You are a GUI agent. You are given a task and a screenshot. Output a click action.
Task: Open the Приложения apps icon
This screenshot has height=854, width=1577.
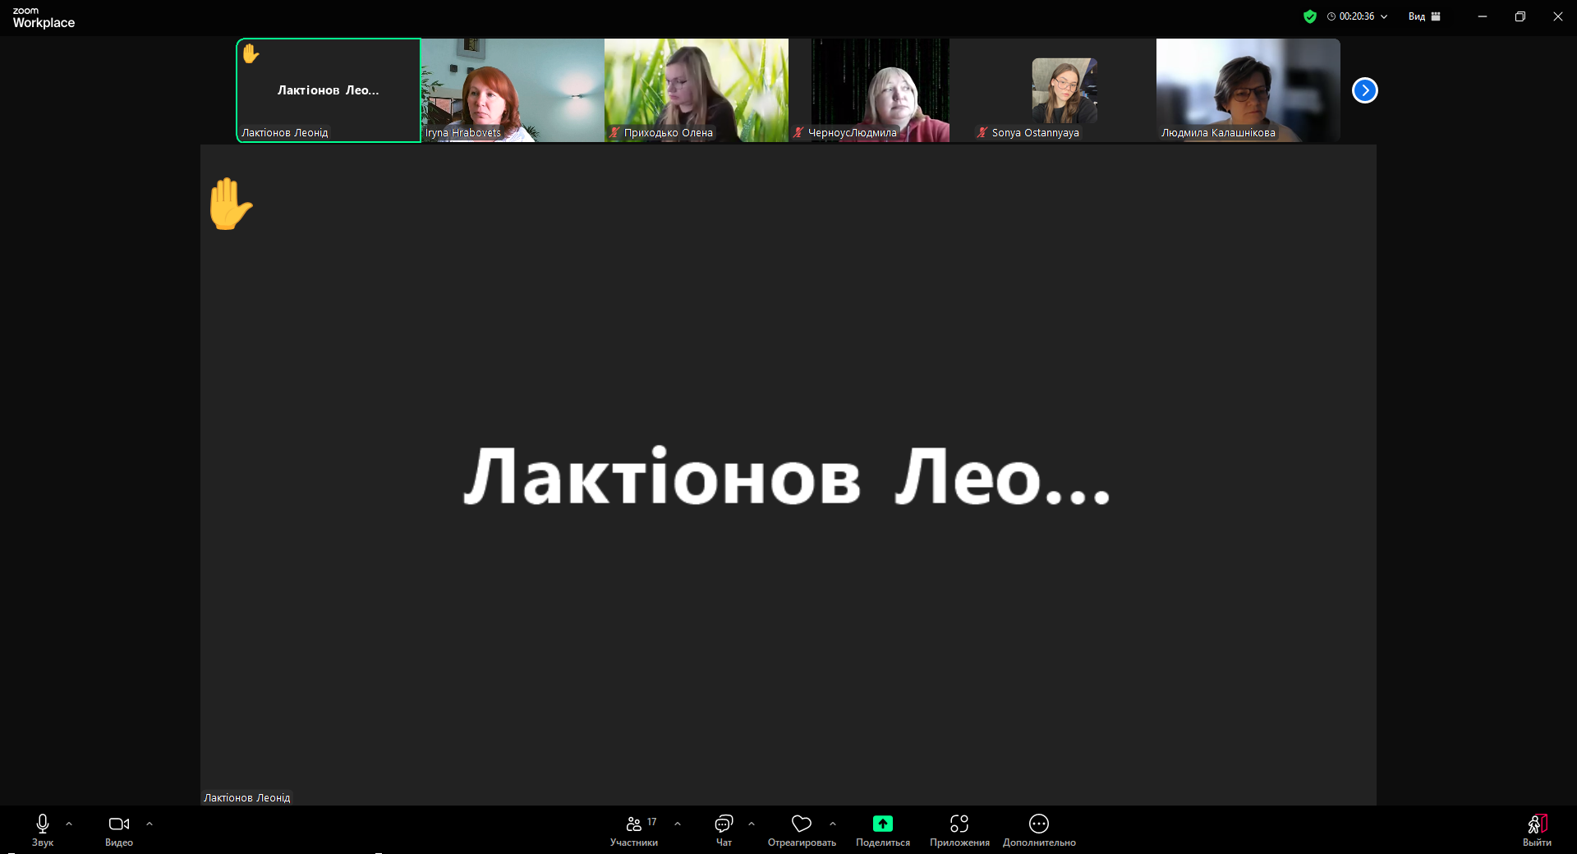point(959,824)
